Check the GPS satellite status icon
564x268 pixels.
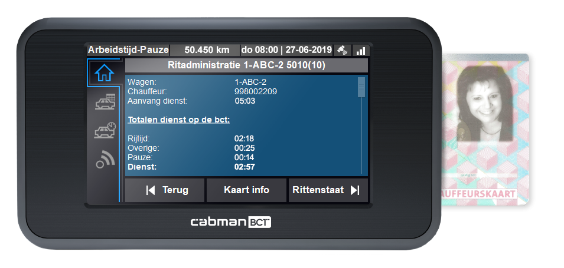[x=342, y=50]
